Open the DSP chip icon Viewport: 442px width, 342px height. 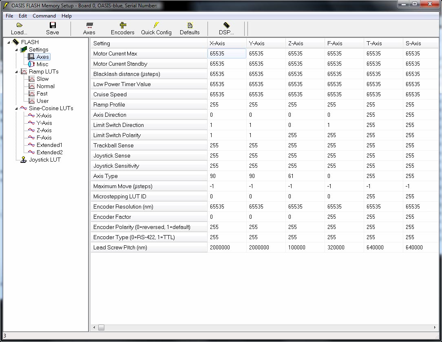point(226,25)
